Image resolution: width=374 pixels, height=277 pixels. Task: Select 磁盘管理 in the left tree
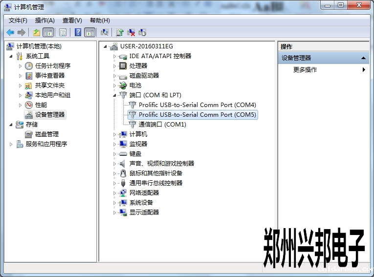[47, 134]
